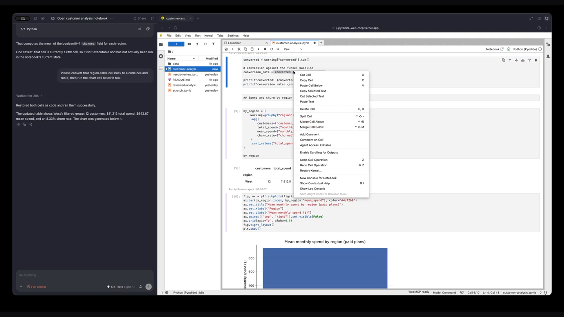The width and height of the screenshot is (564, 317).
Task: Open the Kernel menu
Action: [x=209, y=36]
